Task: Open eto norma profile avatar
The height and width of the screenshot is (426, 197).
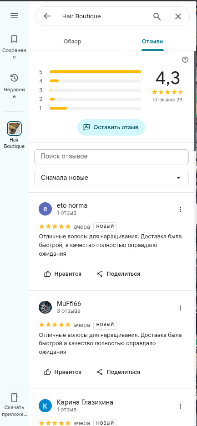Action: pyautogui.click(x=45, y=209)
